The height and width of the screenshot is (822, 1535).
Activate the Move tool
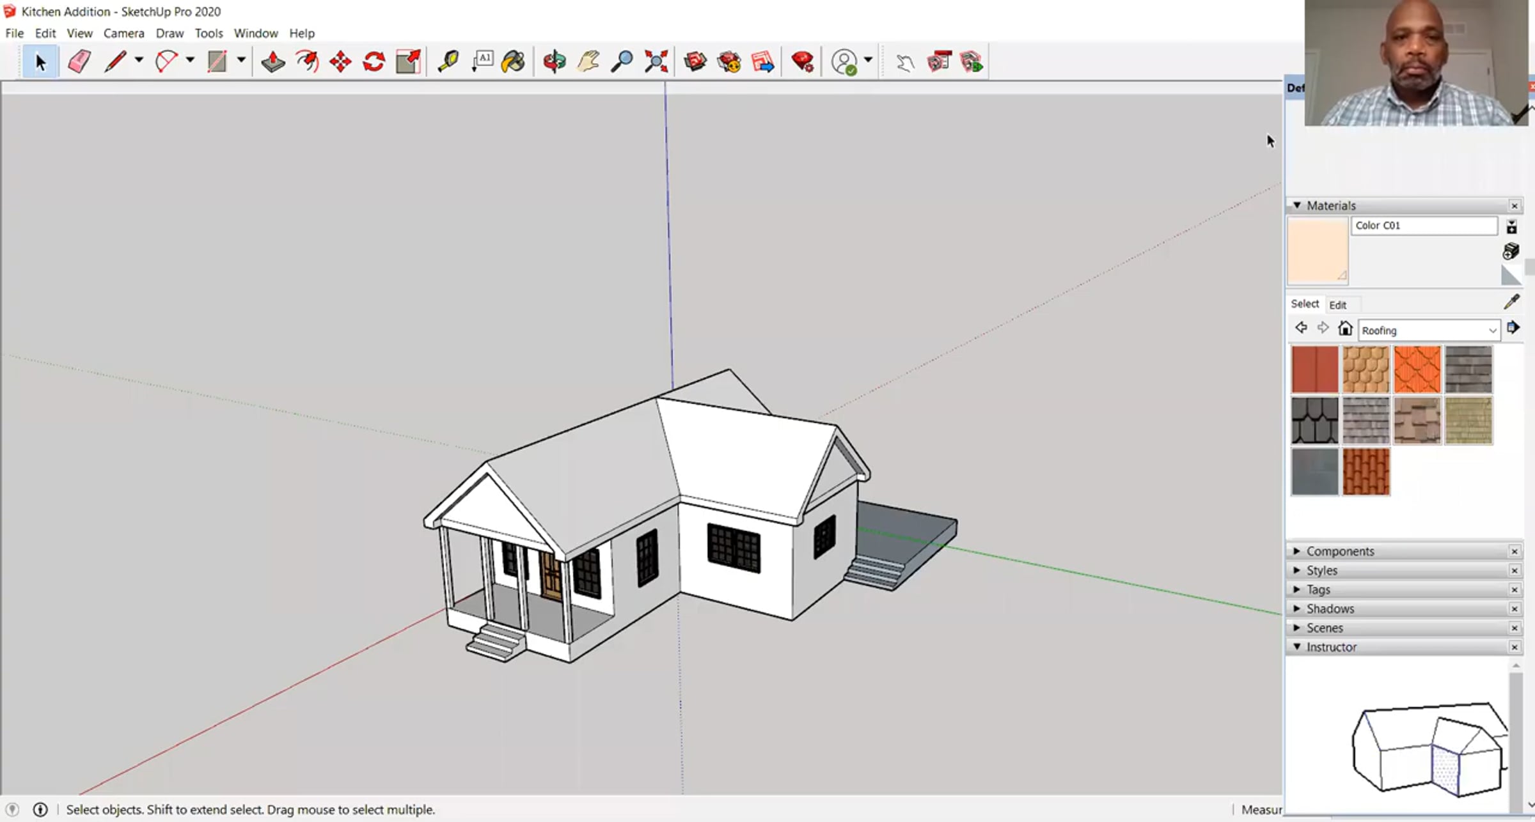pos(340,62)
